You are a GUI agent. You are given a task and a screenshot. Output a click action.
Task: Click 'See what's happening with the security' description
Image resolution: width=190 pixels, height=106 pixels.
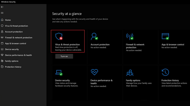tap(80, 20)
